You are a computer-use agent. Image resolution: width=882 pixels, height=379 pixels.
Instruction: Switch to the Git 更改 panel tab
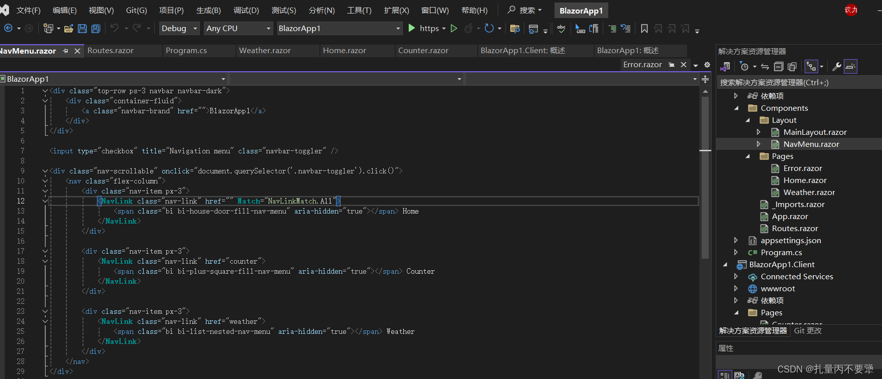point(808,331)
